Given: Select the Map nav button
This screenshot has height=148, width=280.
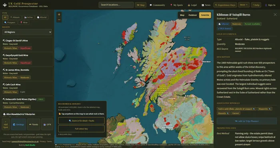Looking at the screenshot, I should coord(140,5).
